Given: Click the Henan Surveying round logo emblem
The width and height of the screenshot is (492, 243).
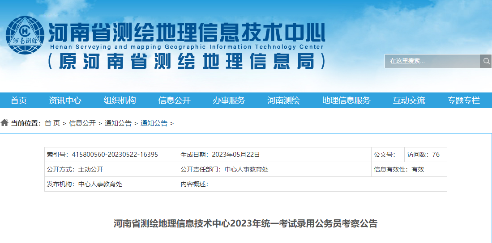Looking at the screenshot, I should pos(25,35).
